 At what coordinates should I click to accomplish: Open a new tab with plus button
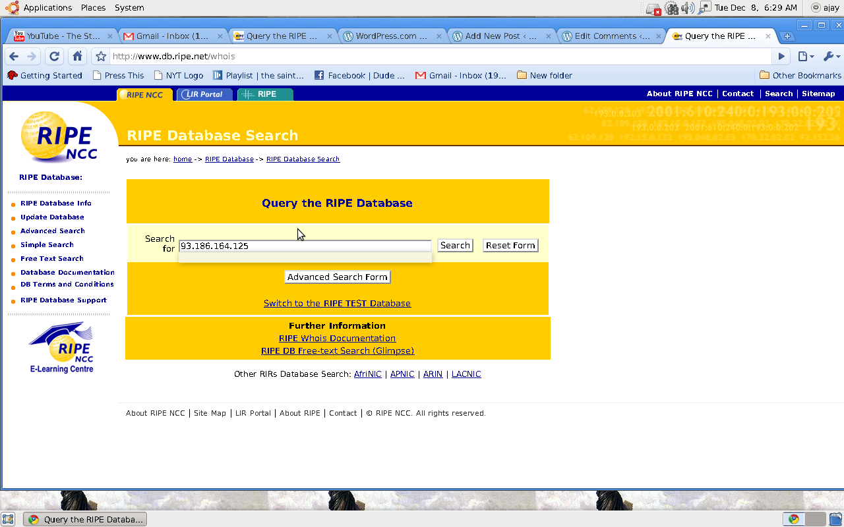click(787, 36)
